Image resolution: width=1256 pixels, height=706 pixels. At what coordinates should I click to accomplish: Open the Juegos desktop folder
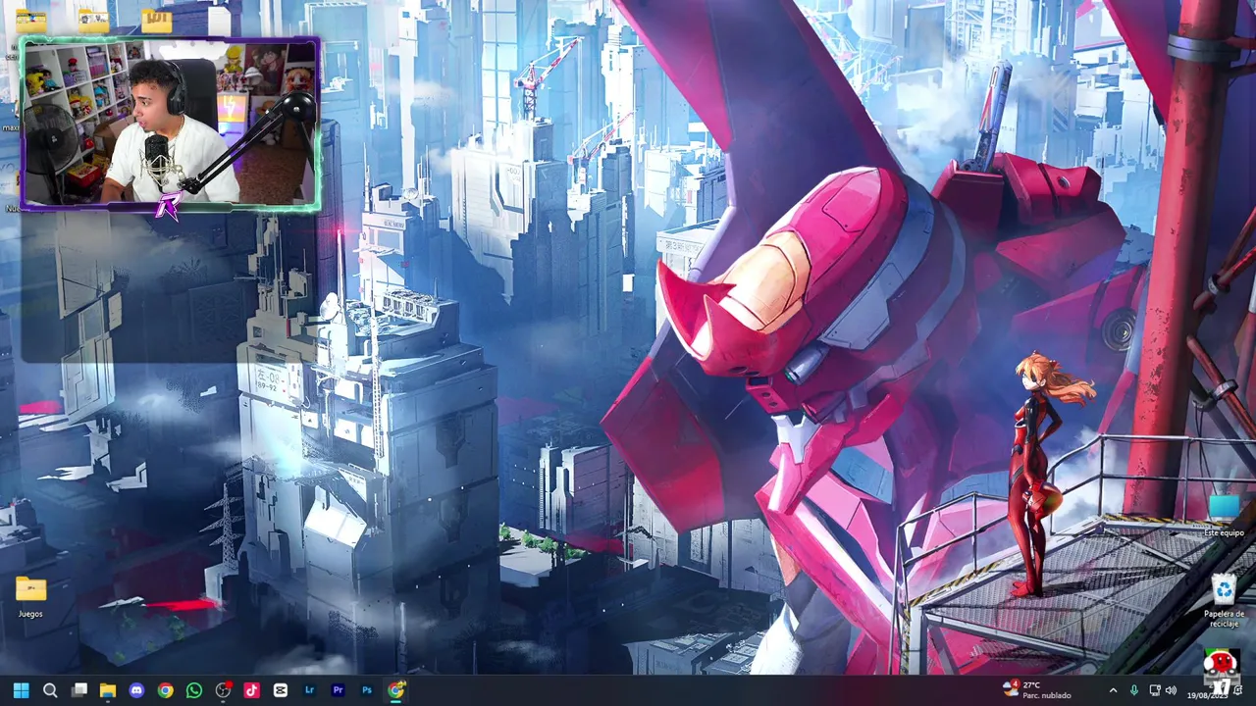pos(30,595)
